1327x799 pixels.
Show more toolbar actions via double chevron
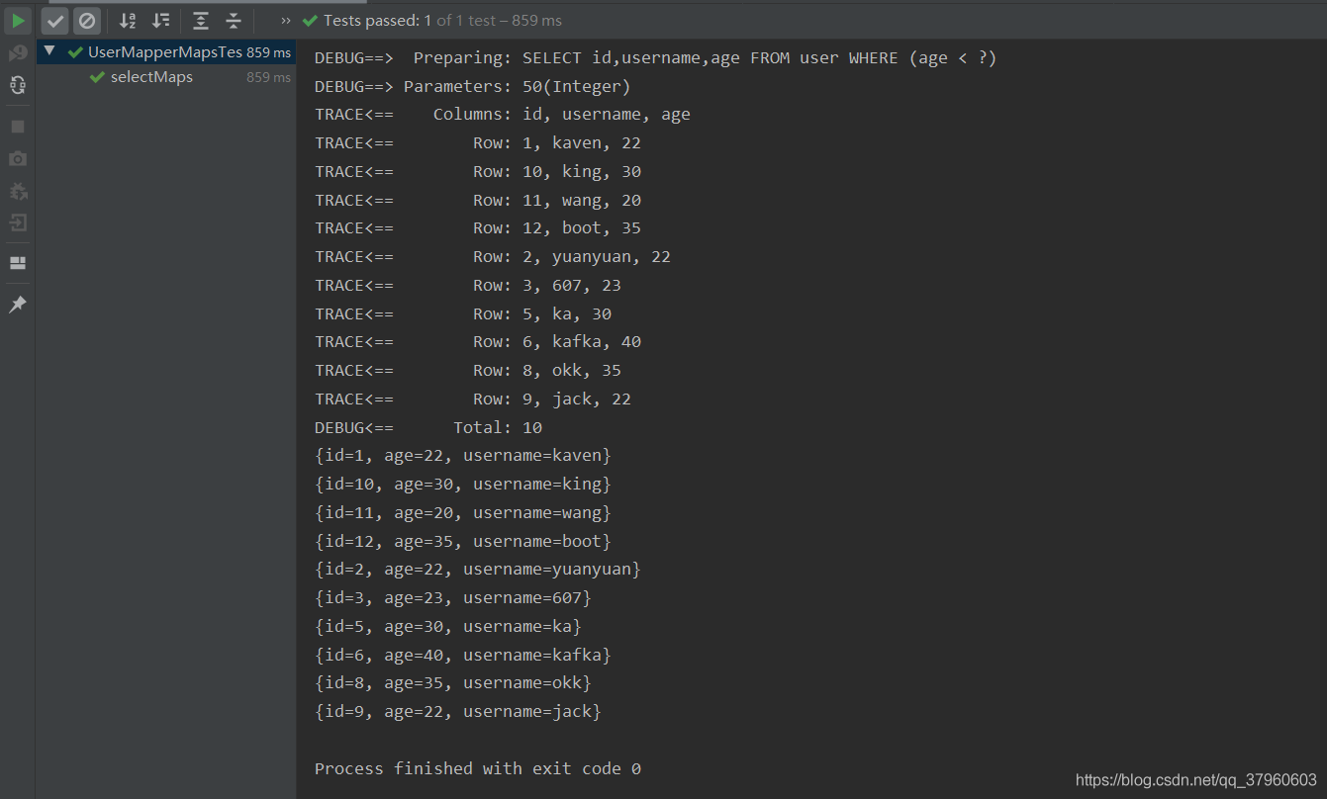pos(286,21)
